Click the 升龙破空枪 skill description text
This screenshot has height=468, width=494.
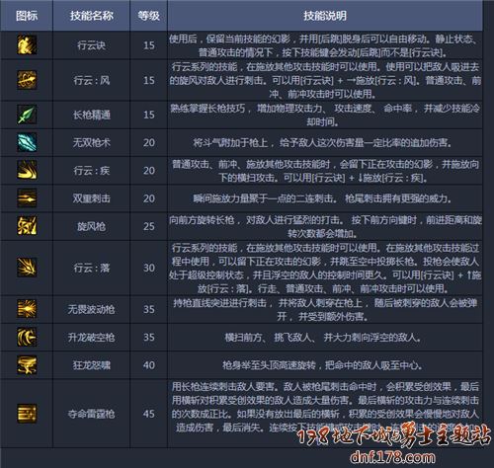click(x=323, y=338)
